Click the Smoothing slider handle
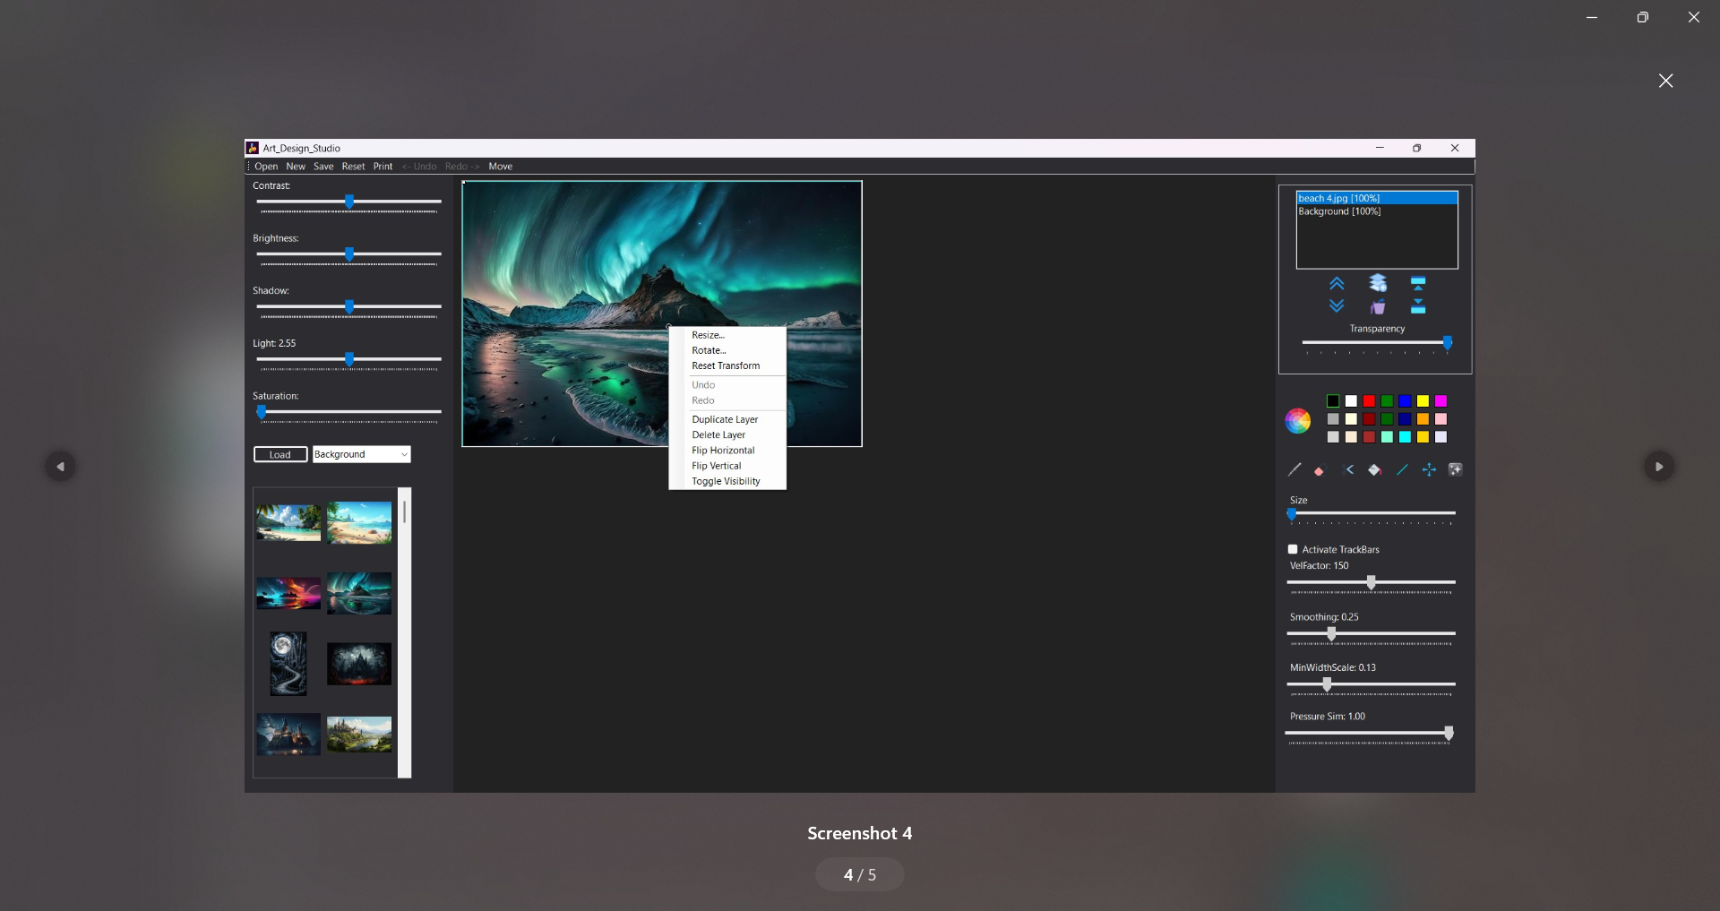Image resolution: width=1720 pixels, height=911 pixels. (1331, 633)
